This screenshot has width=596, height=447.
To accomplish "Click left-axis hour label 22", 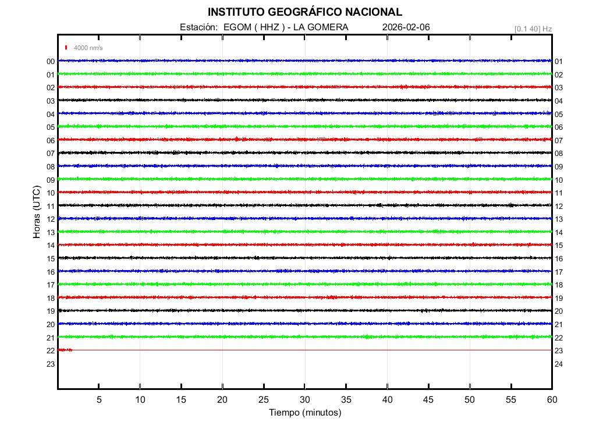I will [x=51, y=351].
